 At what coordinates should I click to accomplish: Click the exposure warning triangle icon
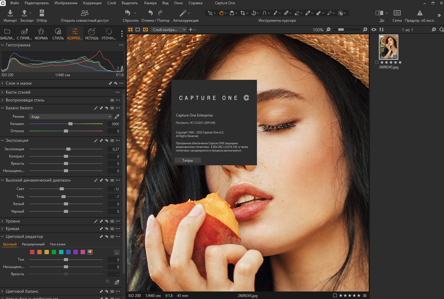pos(420,13)
